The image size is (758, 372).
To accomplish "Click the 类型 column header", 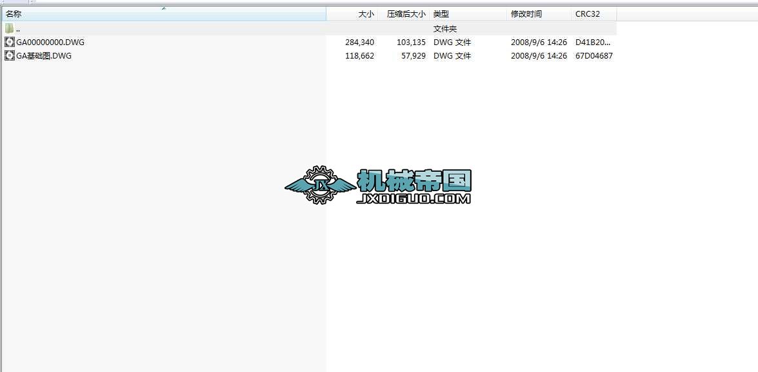I will pos(442,14).
